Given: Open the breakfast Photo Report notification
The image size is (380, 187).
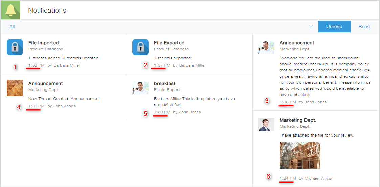Looking at the screenshot, I should coord(165,83).
